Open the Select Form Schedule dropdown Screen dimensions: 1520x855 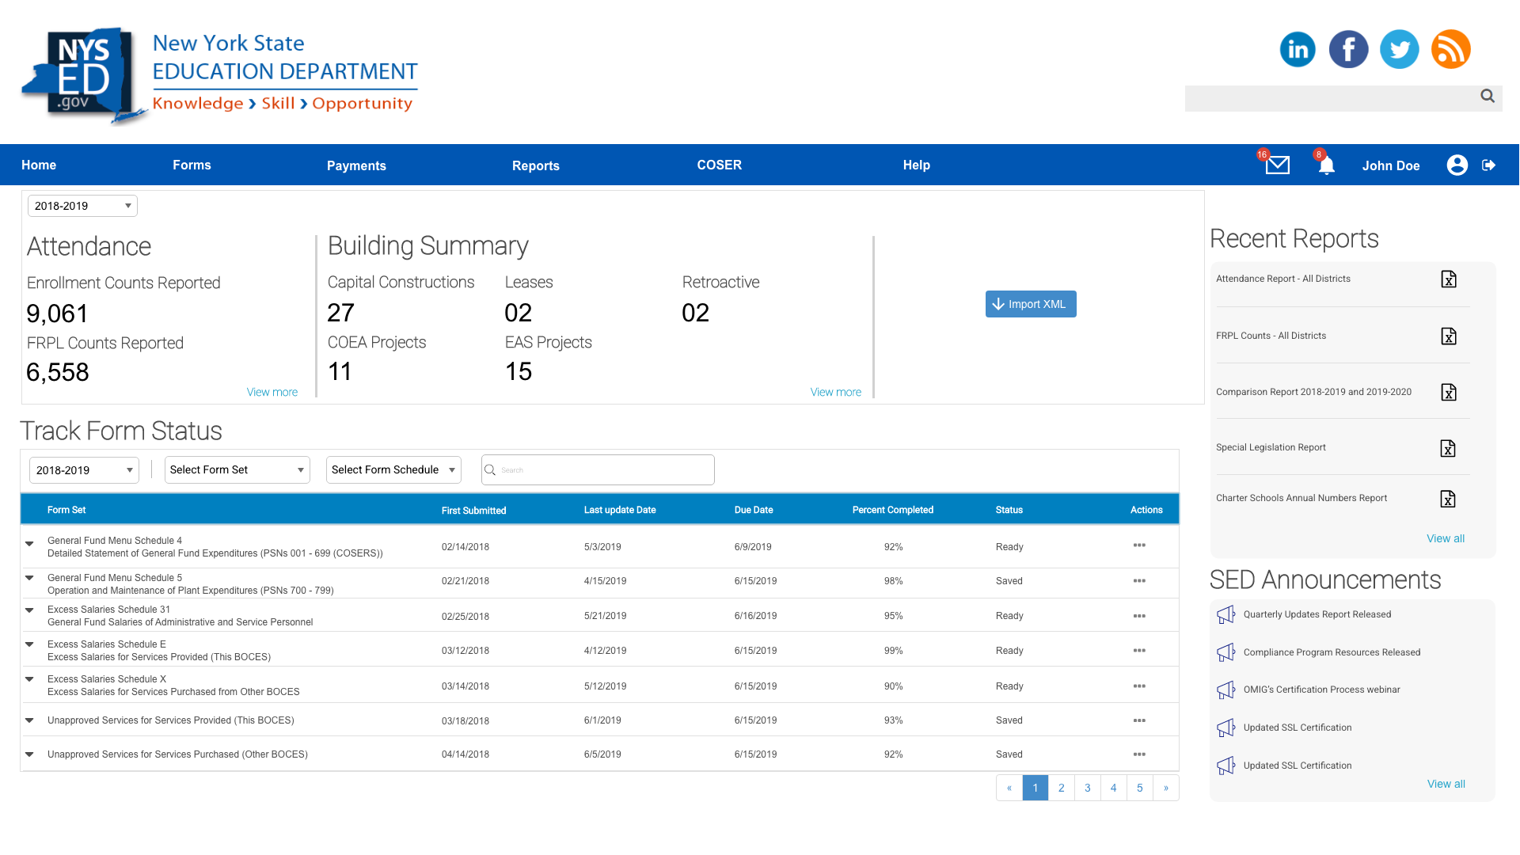(393, 469)
